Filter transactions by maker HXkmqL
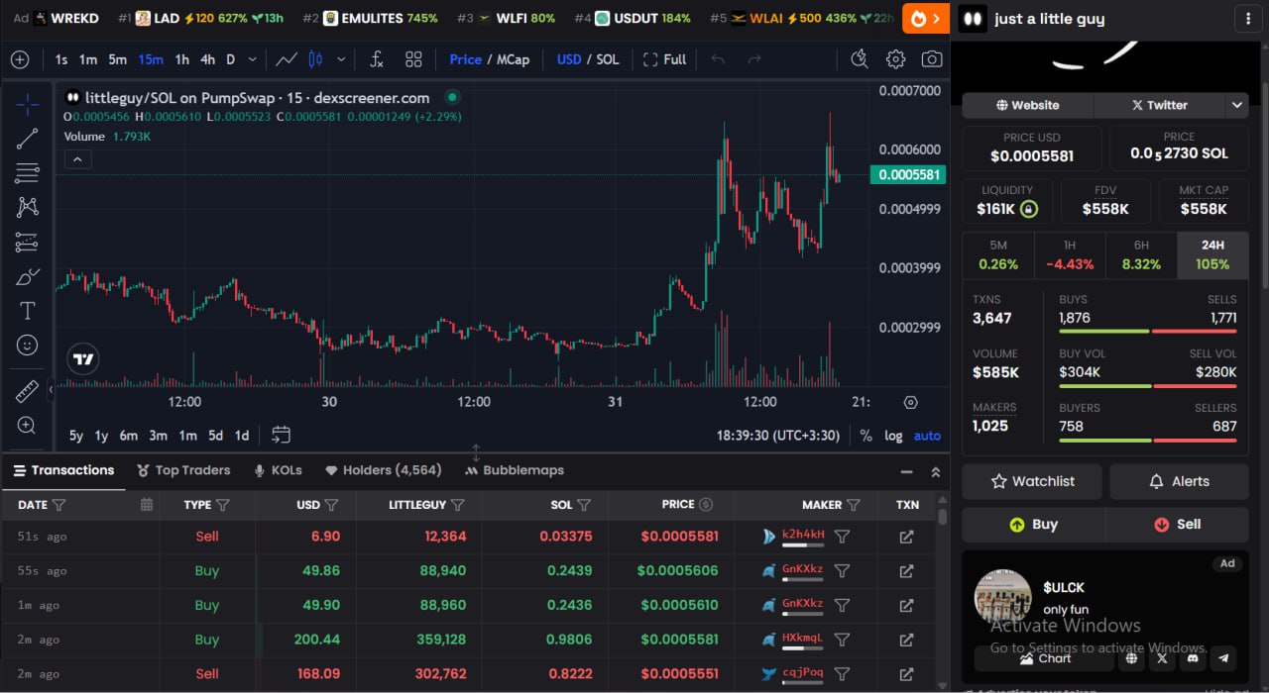Image resolution: width=1269 pixels, height=693 pixels. [x=842, y=639]
